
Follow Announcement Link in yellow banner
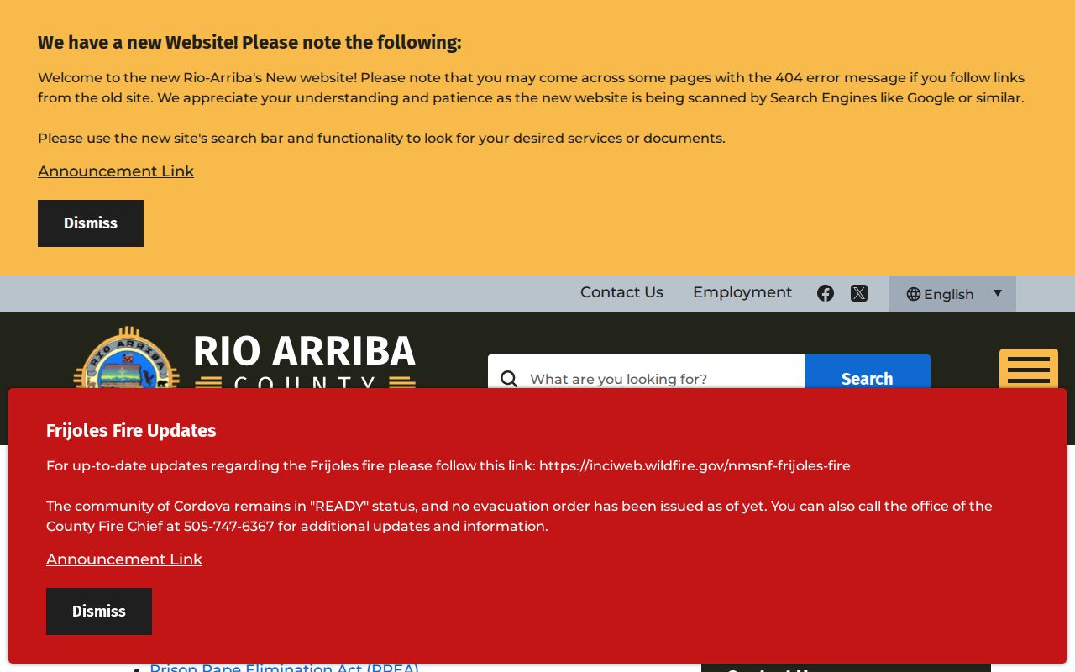coord(116,171)
